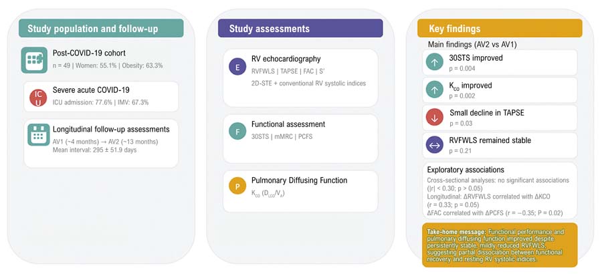This screenshot has height=274, width=602.
Task: Click the up arrow beside Kco improved
Action: pos(435,90)
